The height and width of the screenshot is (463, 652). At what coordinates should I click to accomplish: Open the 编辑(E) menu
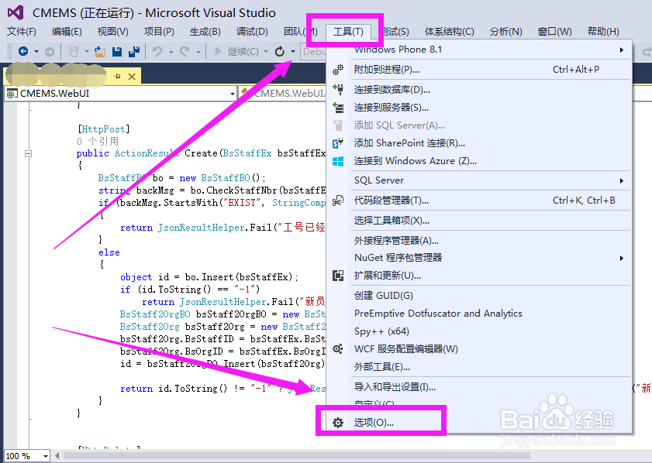click(x=67, y=32)
